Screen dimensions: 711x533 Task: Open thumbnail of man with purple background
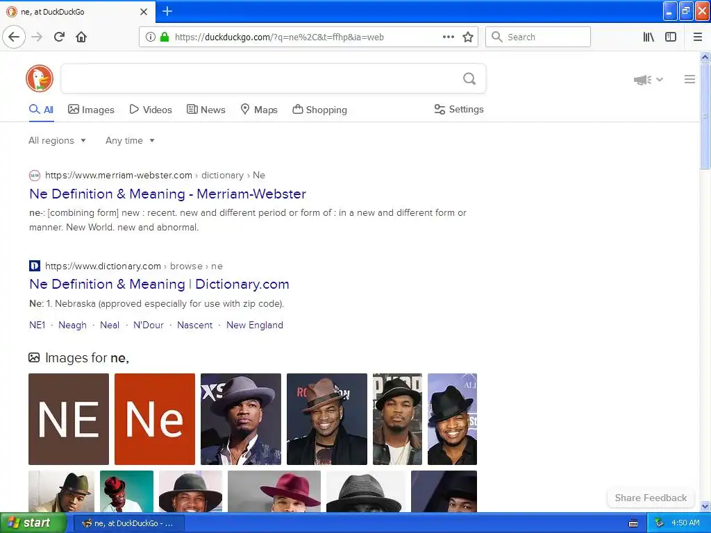tap(452, 418)
